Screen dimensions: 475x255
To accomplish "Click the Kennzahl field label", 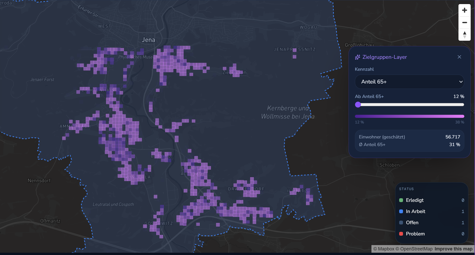I will (x=364, y=69).
